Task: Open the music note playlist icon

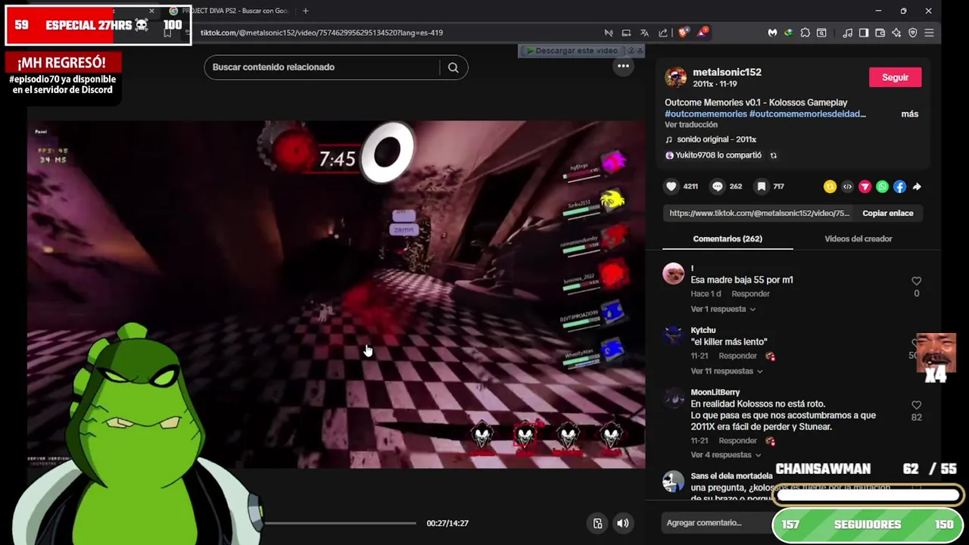Action: pos(847,33)
